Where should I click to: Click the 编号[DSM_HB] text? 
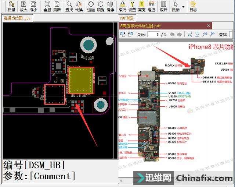[34, 165]
